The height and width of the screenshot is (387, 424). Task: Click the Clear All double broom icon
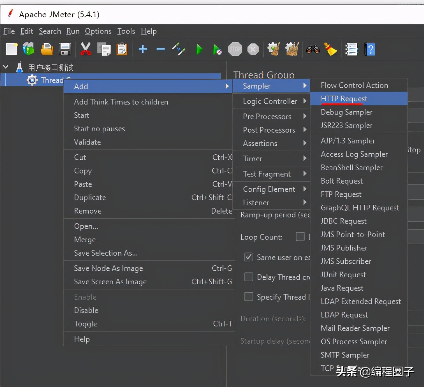click(x=292, y=49)
